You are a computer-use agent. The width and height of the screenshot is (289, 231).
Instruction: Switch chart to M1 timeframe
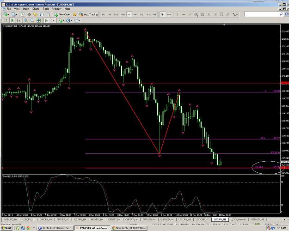104,14
